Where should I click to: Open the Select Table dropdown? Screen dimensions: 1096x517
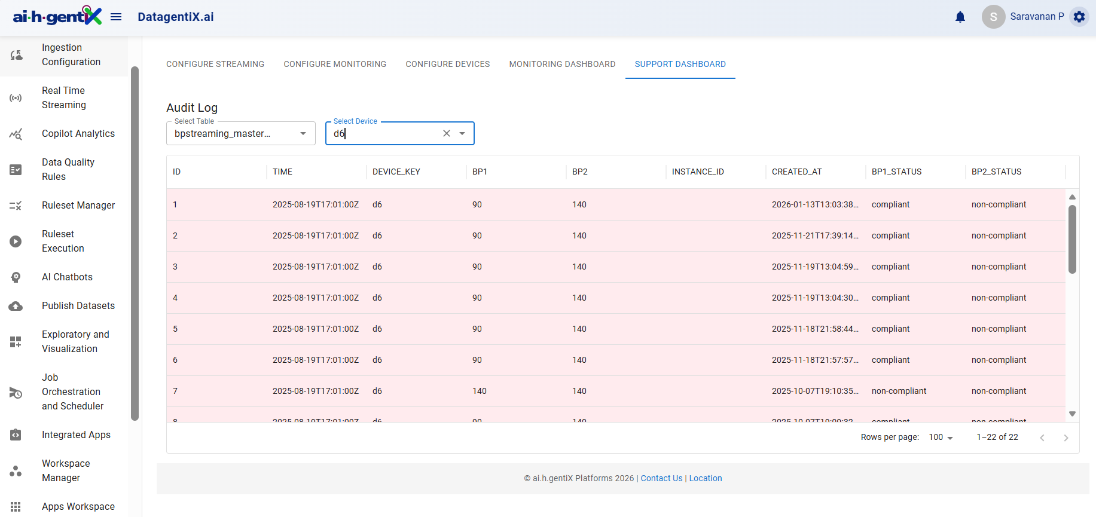[x=241, y=133]
